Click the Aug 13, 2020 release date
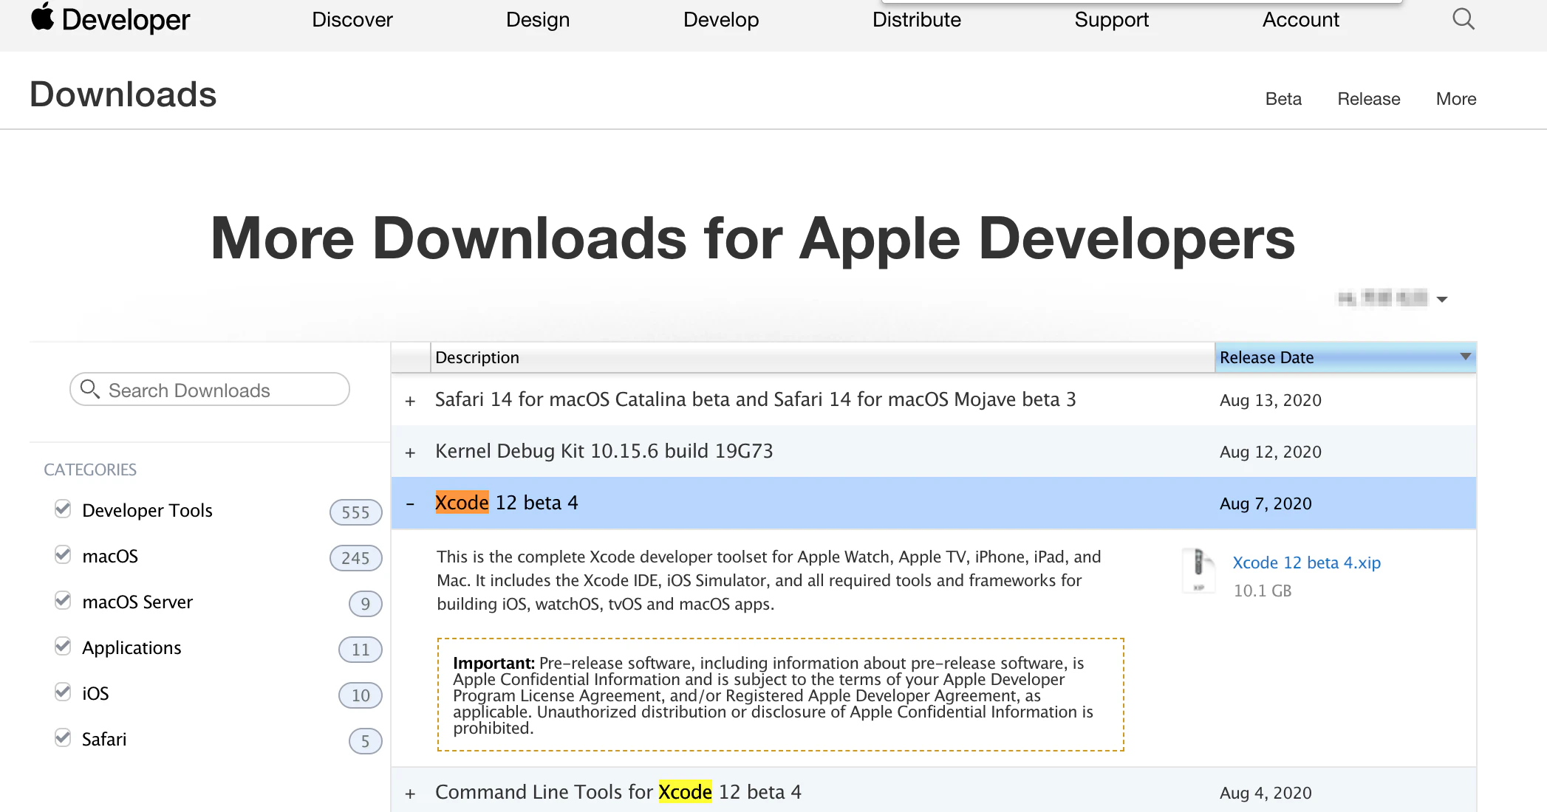 [1271, 400]
